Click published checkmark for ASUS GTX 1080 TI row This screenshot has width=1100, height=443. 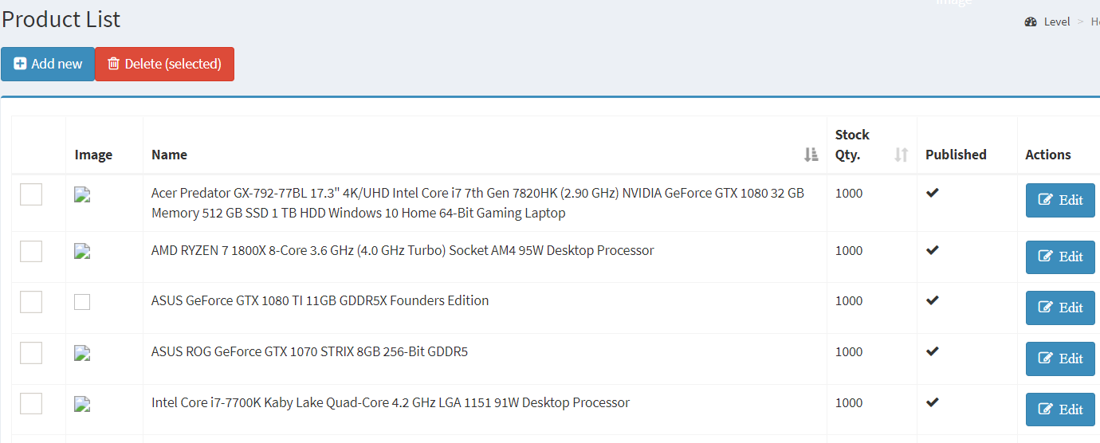932,300
